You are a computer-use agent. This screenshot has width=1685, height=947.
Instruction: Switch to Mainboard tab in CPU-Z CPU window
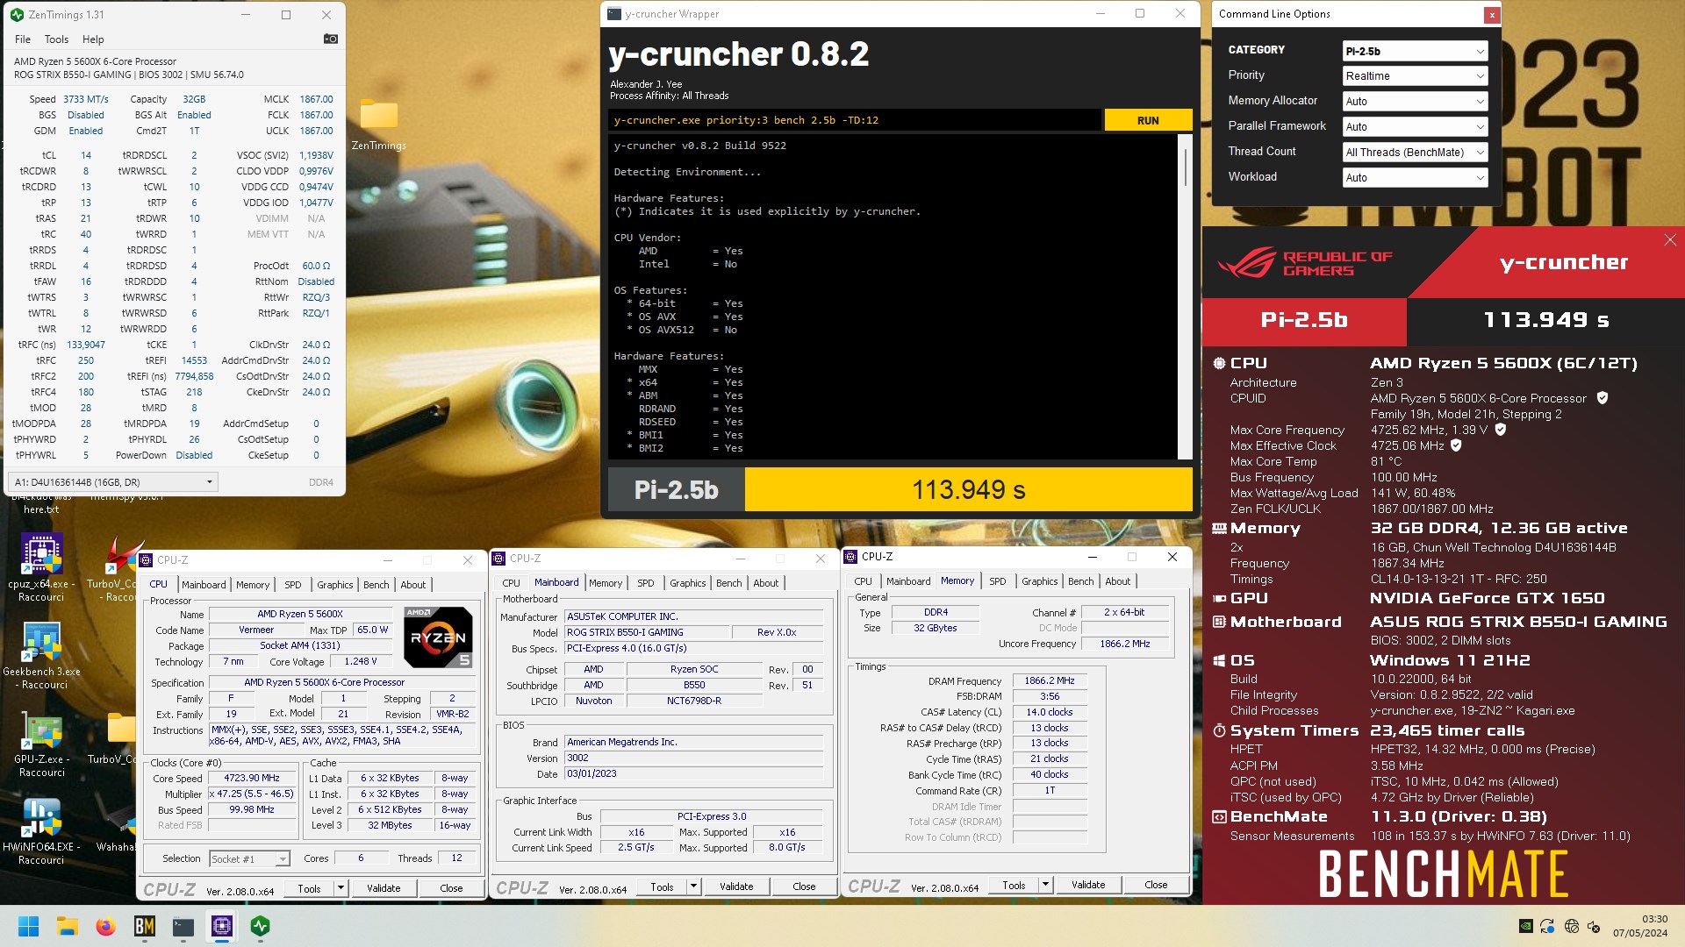pos(204,585)
